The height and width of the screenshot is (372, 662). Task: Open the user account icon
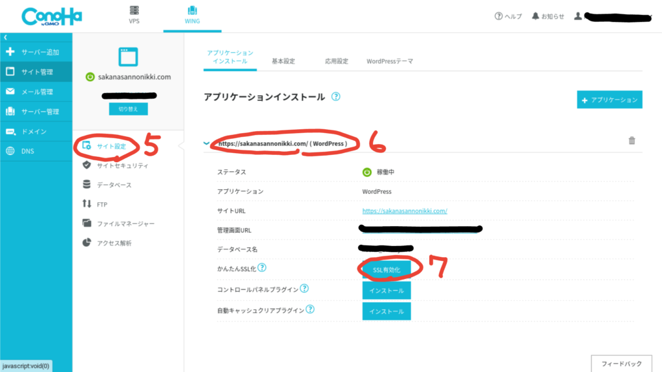(x=577, y=16)
